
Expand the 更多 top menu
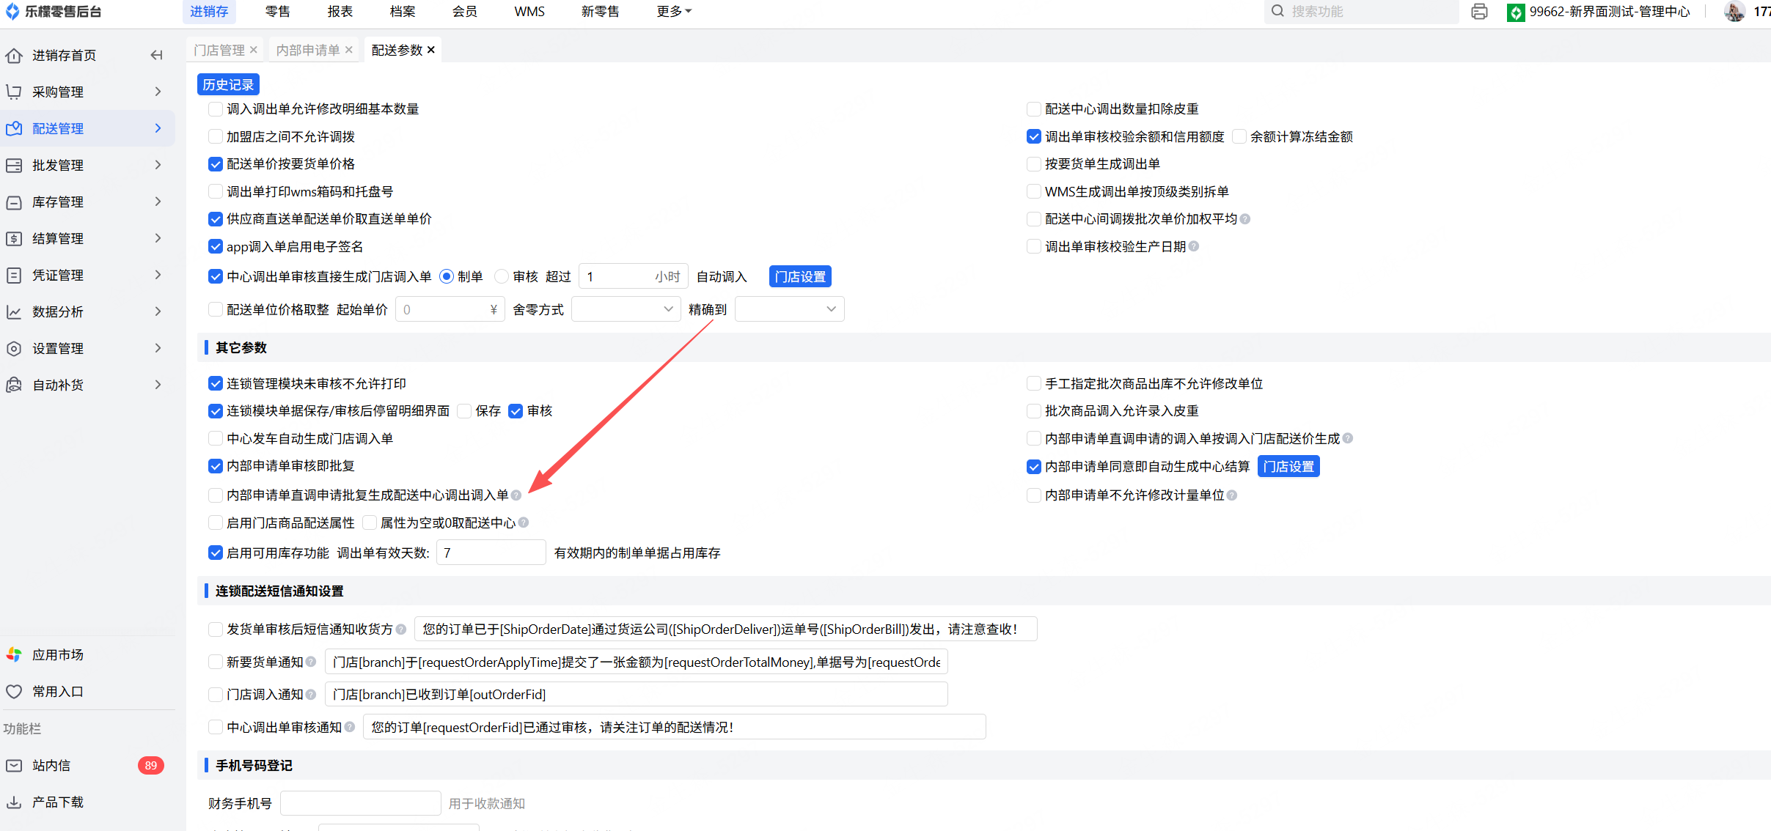[674, 12]
